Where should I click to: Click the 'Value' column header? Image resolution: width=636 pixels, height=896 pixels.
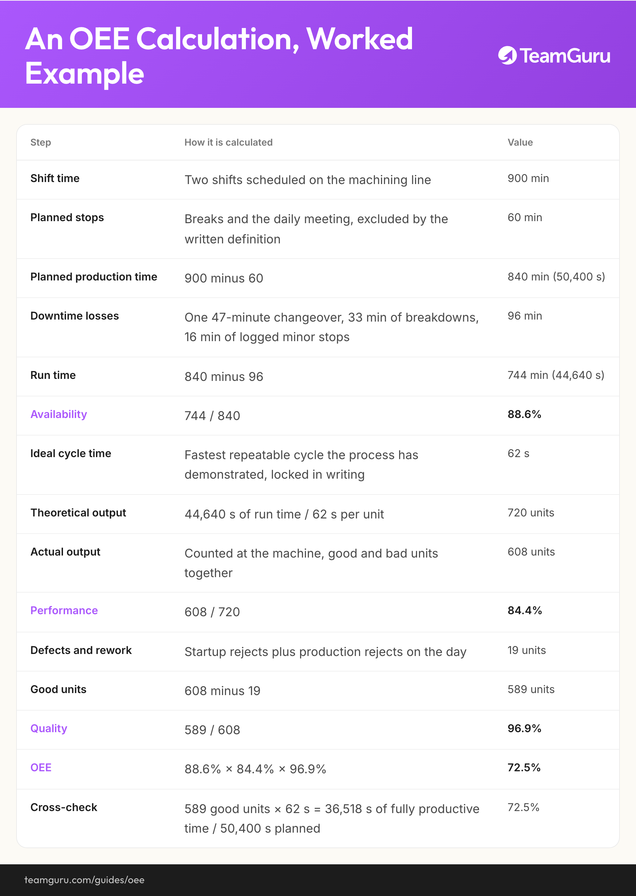click(x=520, y=142)
